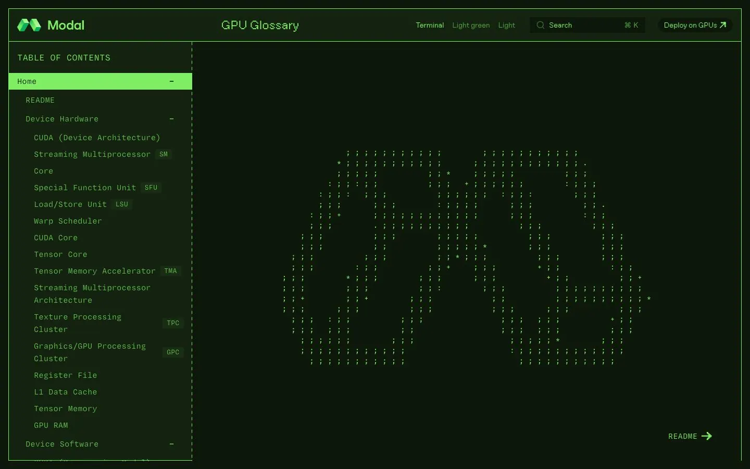Viewport: 750px width, 469px height.
Task: Open the Warp Scheduler entry
Action: [x=68, y=221]
